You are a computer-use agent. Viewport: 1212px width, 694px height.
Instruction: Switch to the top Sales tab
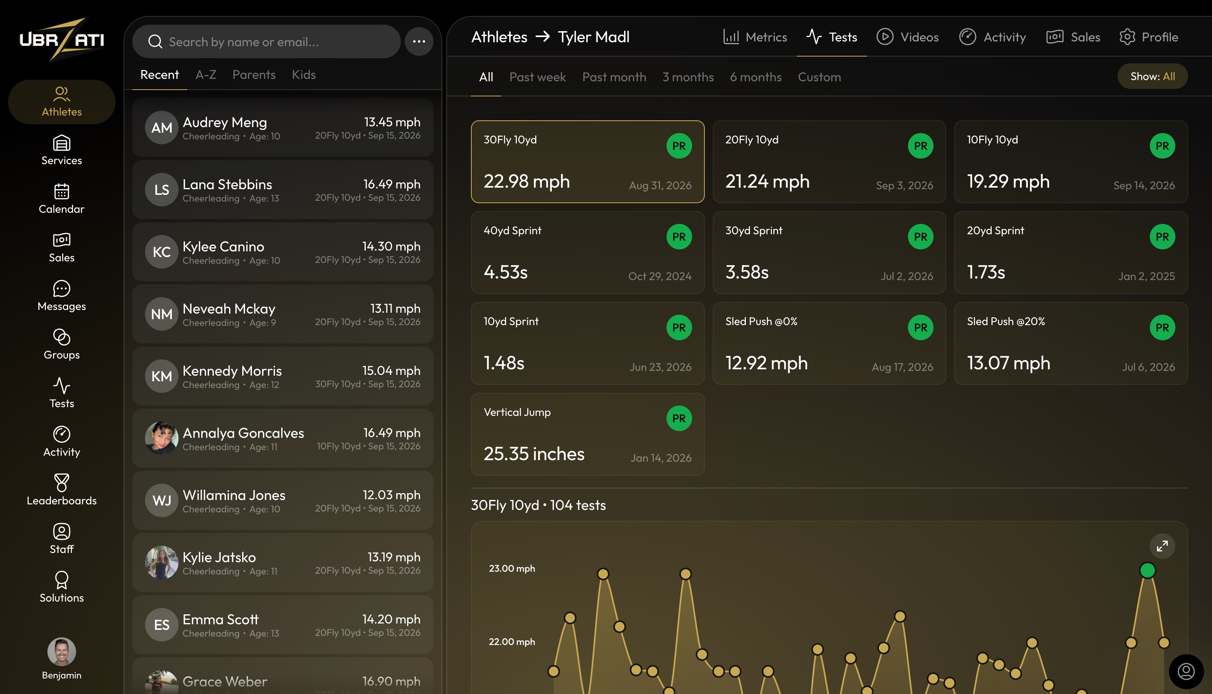[1073, 37]
